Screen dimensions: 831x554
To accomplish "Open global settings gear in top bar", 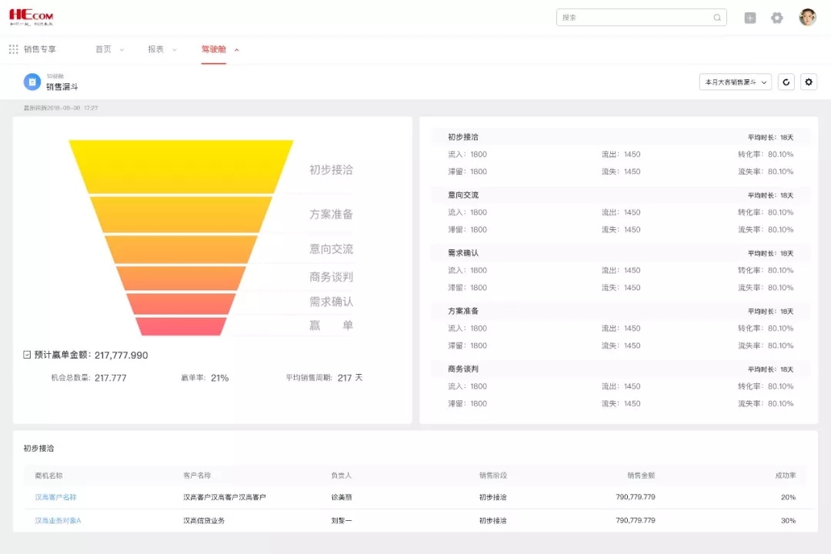I will [x=777, y=18].
